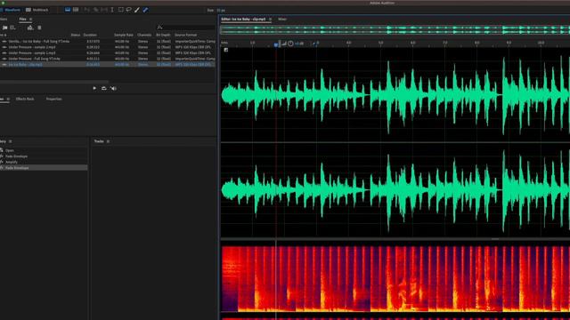Select the Paintbrush Selection tool
The height and width of the screenshot is (320, 570).
[x=137, y=10]
